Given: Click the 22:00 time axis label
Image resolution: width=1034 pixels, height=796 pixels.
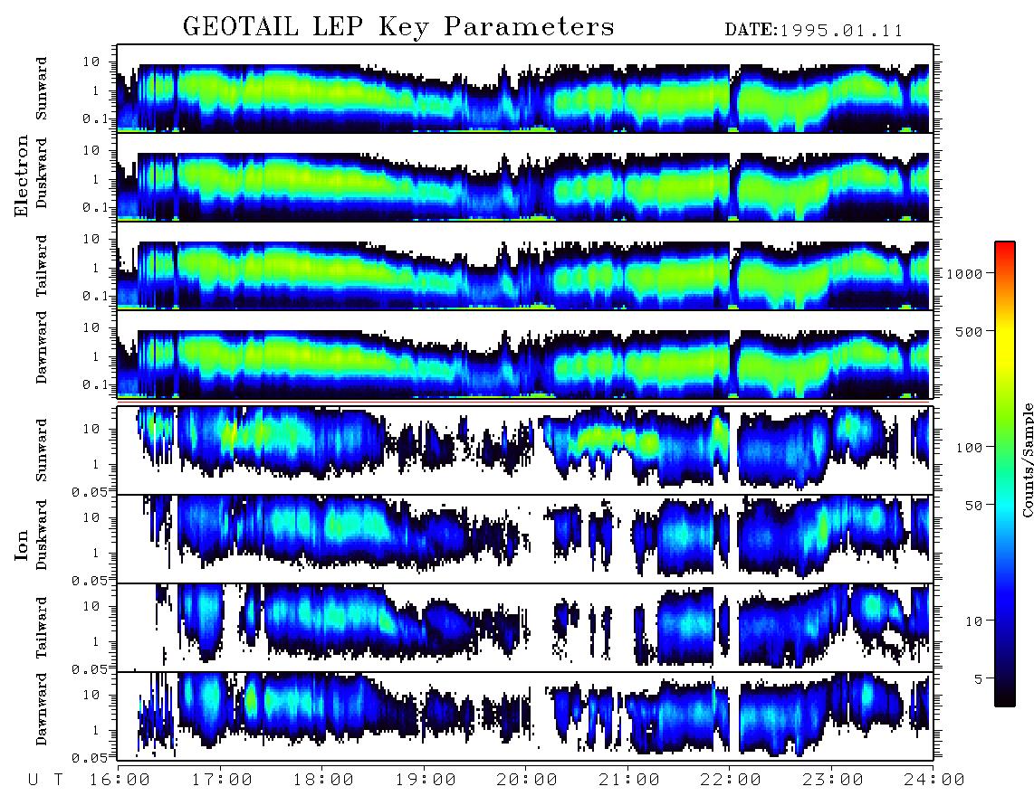Looking at the screenshot, I should tap(731, 780).
